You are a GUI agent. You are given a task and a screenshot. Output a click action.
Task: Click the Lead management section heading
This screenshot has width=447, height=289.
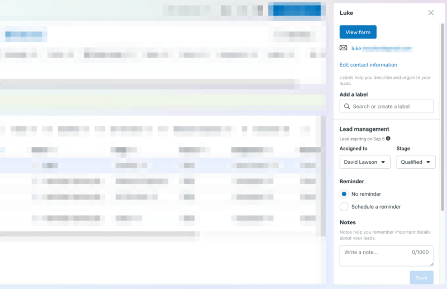pos(364,129)
